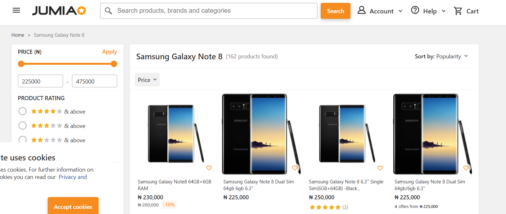Expand the Help menu arrow
This screenshot has height=214, width=506.
pos(444,11)
